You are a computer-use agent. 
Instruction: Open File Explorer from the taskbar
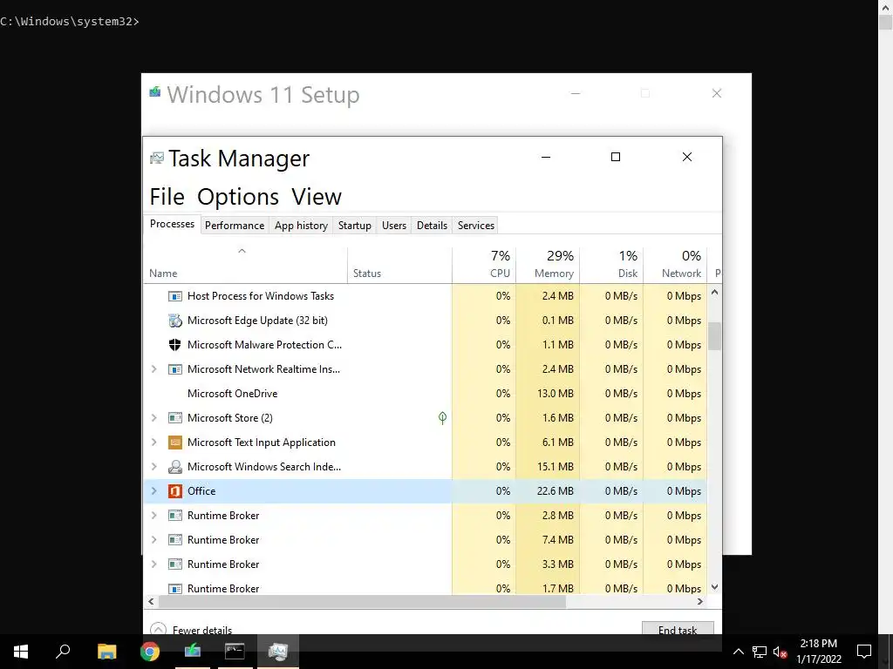(106, 652)
